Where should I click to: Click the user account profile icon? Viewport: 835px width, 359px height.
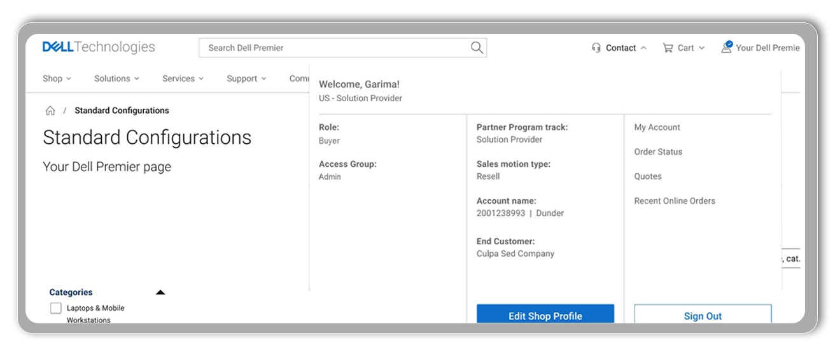(x=726, y=47)
